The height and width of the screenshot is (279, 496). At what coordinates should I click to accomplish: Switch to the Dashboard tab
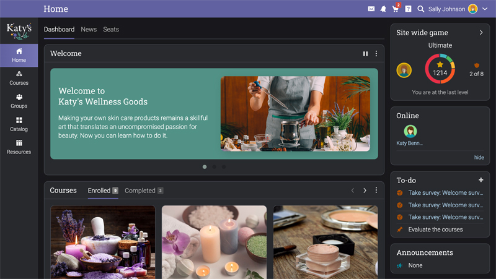pyautogui.click(x=59, y=29)
